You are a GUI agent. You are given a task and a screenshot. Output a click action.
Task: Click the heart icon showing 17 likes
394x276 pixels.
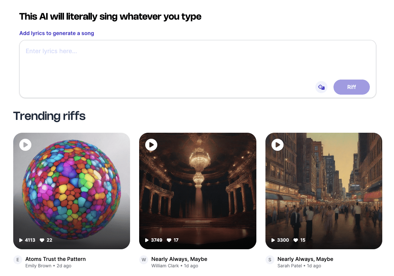tap(169, 240)
